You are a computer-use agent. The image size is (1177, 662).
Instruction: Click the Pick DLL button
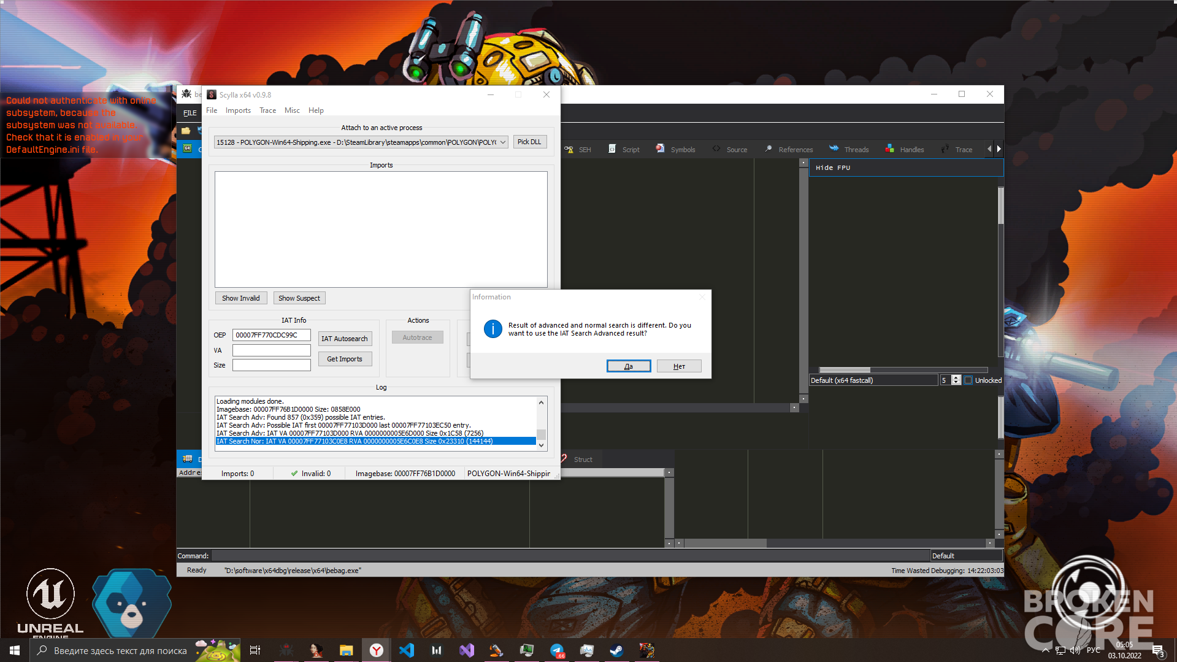(529, 142)
